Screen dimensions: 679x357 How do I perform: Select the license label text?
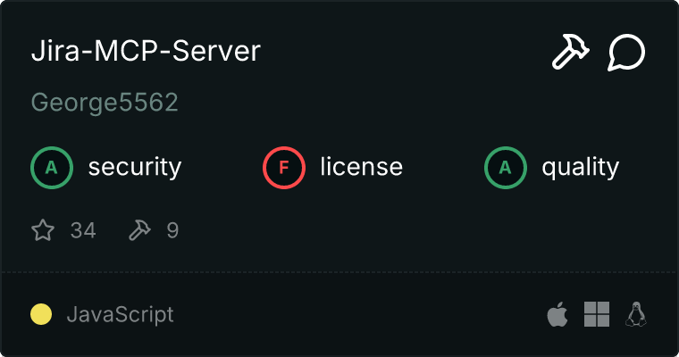361,167
